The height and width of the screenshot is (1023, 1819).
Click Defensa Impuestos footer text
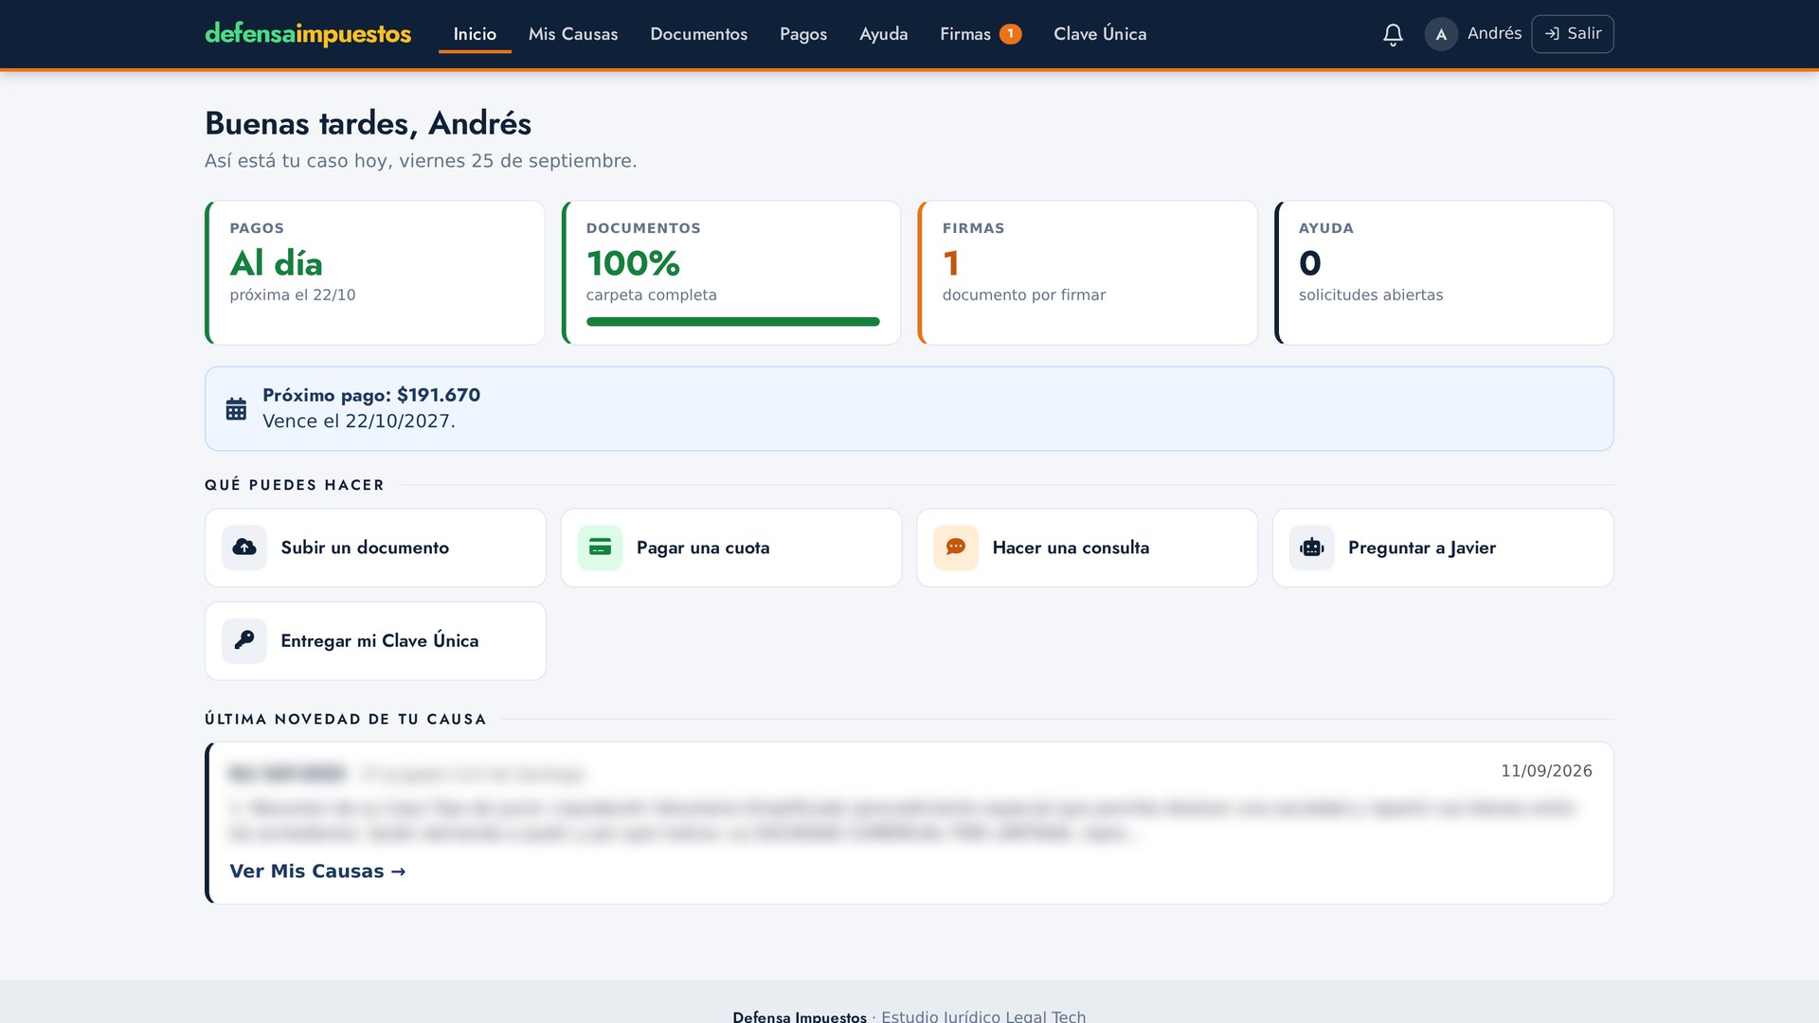click(799, 1015)
